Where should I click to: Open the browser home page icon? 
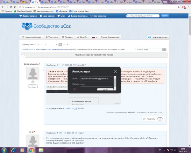coord(15,7)
